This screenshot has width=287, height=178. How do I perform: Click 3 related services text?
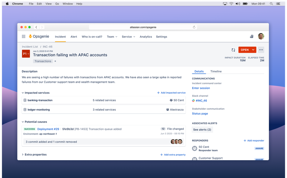click(104, 110)
